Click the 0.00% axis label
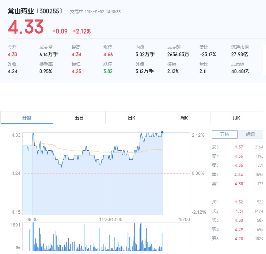Viewport: 266px width, 254px height. click(x=198, y=173)
